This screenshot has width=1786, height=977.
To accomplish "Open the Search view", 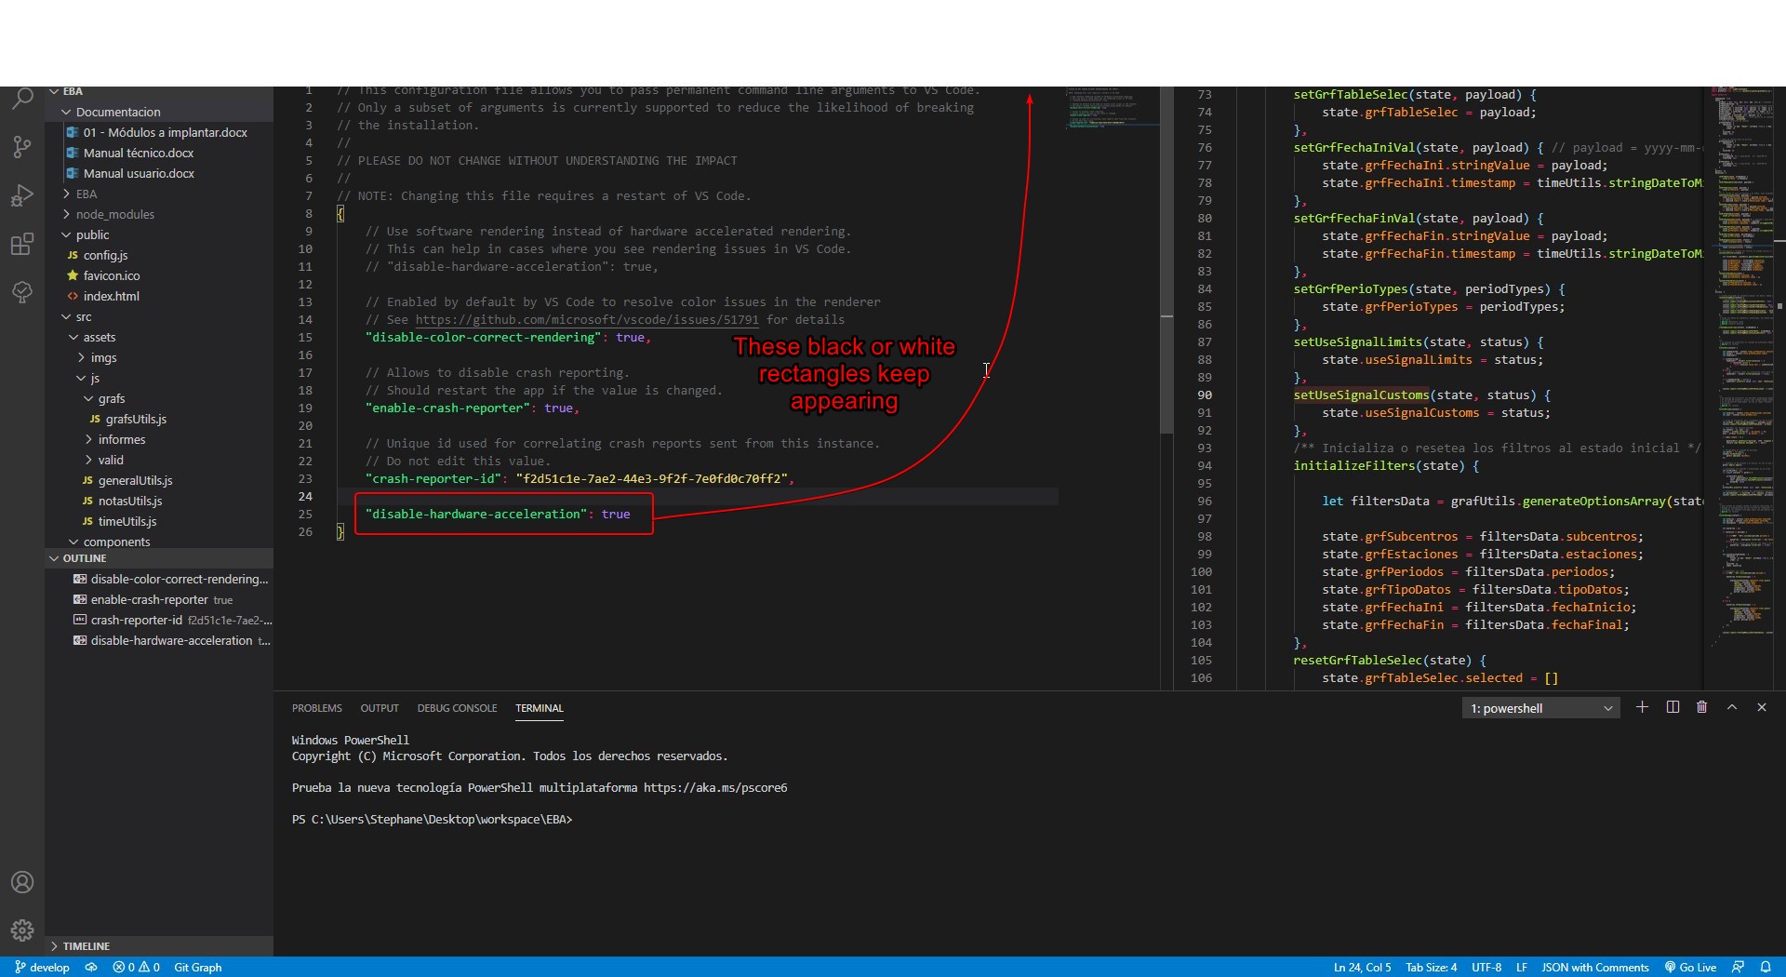I will click(20, 98).
